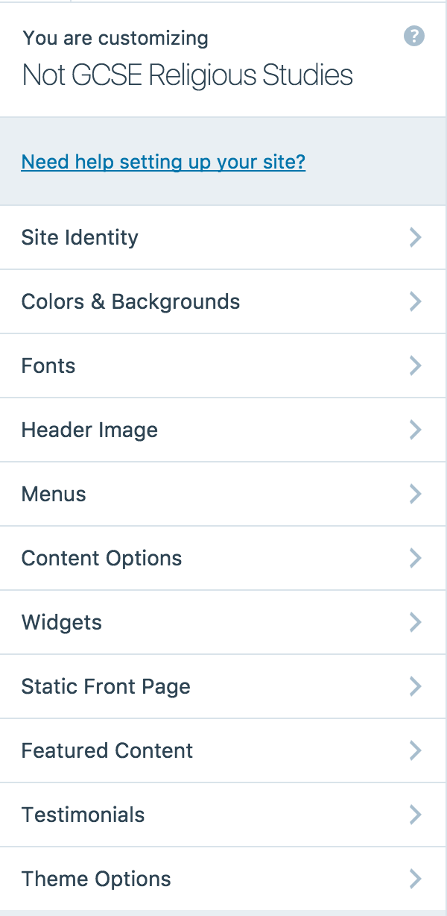Open the Site Identity section
447x916 pixels.
click(x=80, y=238)
